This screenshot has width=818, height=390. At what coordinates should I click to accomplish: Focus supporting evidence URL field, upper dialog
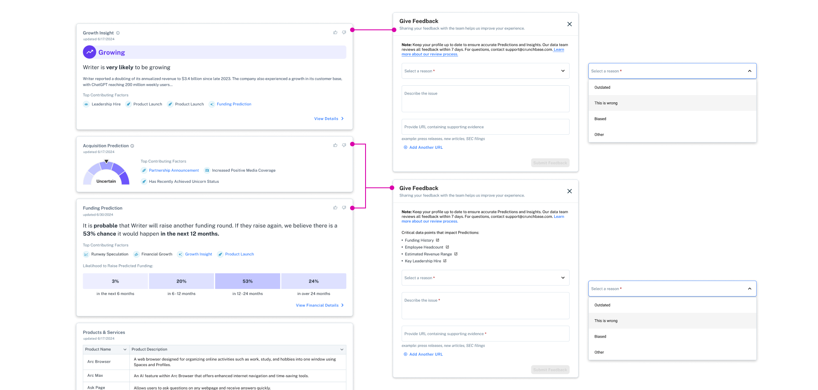tap(485, 127)
